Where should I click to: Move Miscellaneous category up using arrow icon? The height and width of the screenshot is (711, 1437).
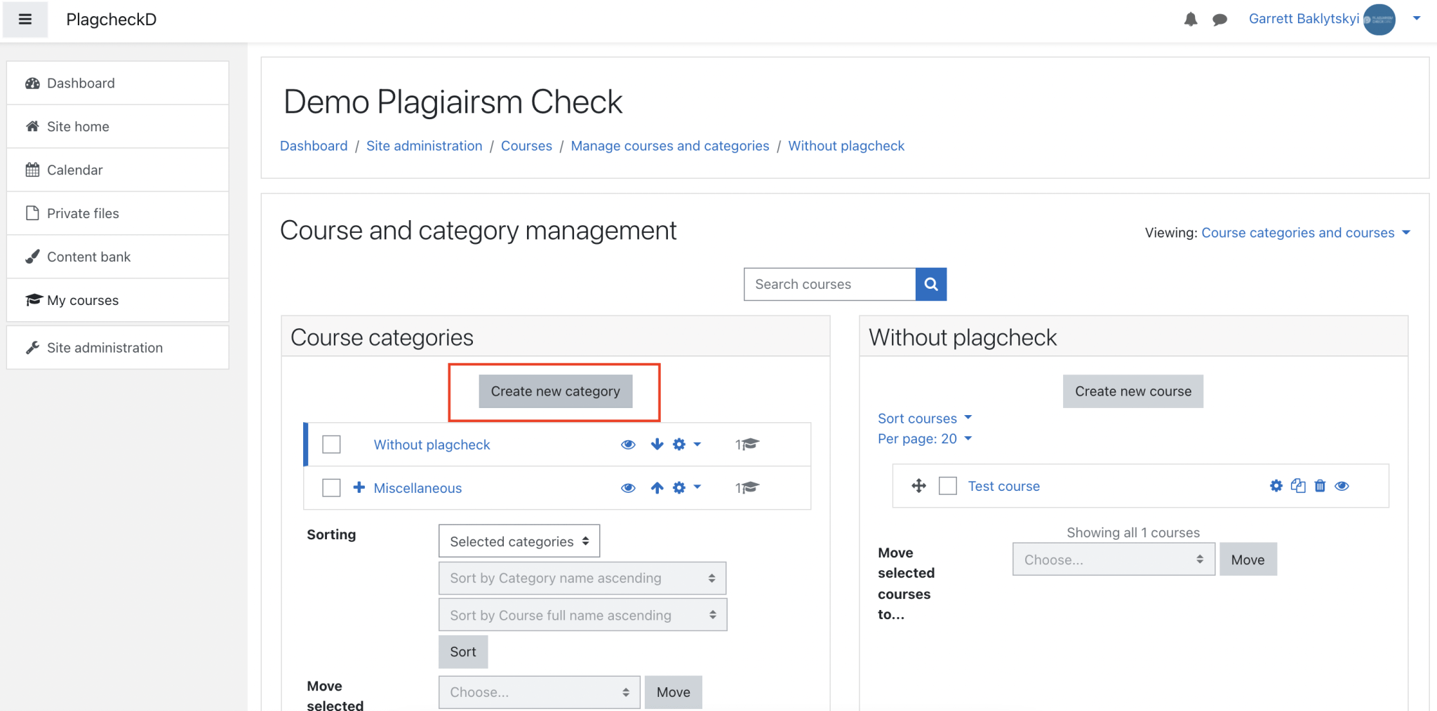[657, 487]
